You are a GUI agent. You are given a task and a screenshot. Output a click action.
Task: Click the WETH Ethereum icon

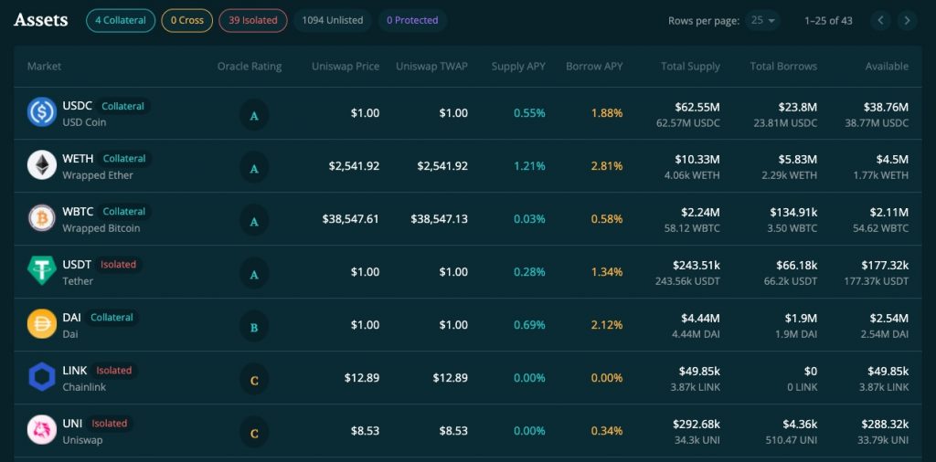pyautogui.click(x=42, y=165)
